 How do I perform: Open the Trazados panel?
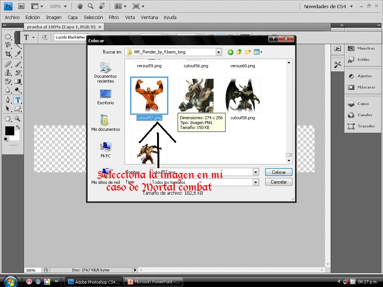point(362,126)
